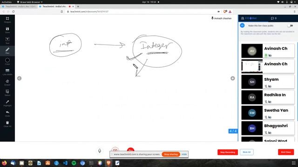
Task: Open the clock Apr 16 calendar
Action: pyautogui.click(x=149, y=2)
